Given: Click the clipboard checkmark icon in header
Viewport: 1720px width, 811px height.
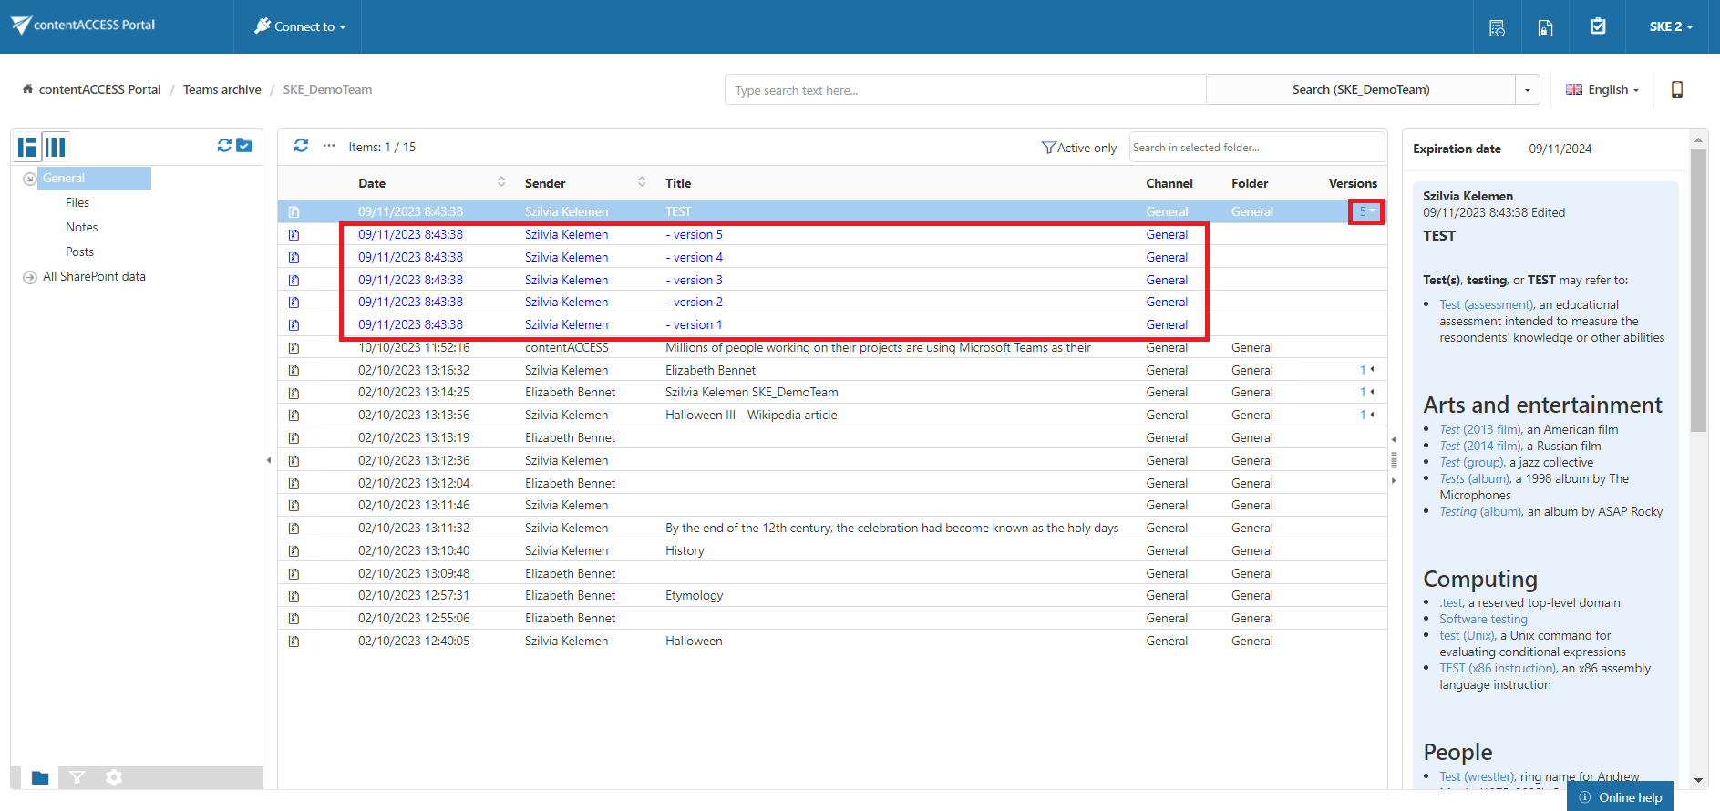Looking at the screenshot, I should (x=1598, y=26).
